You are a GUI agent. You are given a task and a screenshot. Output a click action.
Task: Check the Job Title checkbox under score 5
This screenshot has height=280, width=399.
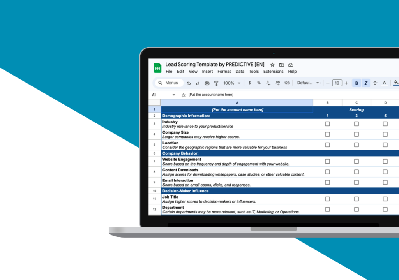[x=385, y=199]
